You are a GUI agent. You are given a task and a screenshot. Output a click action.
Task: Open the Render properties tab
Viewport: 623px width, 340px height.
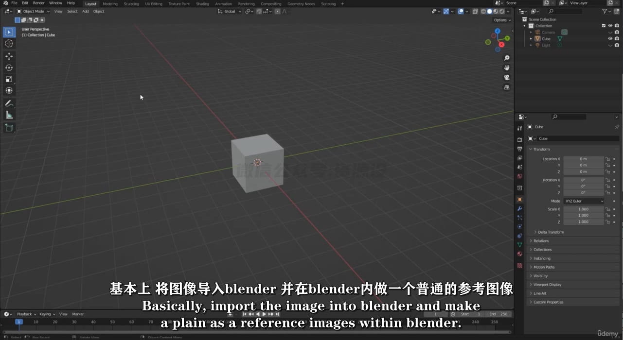tap(519, 140)
